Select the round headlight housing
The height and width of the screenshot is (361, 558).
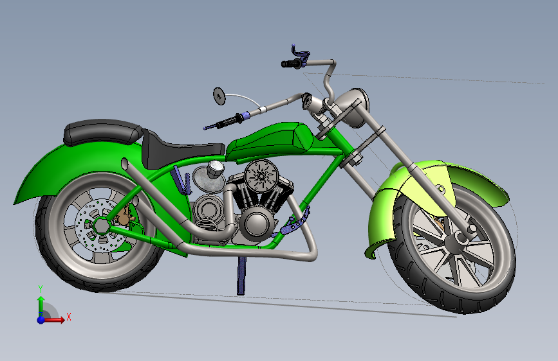[x=352, y=107]
